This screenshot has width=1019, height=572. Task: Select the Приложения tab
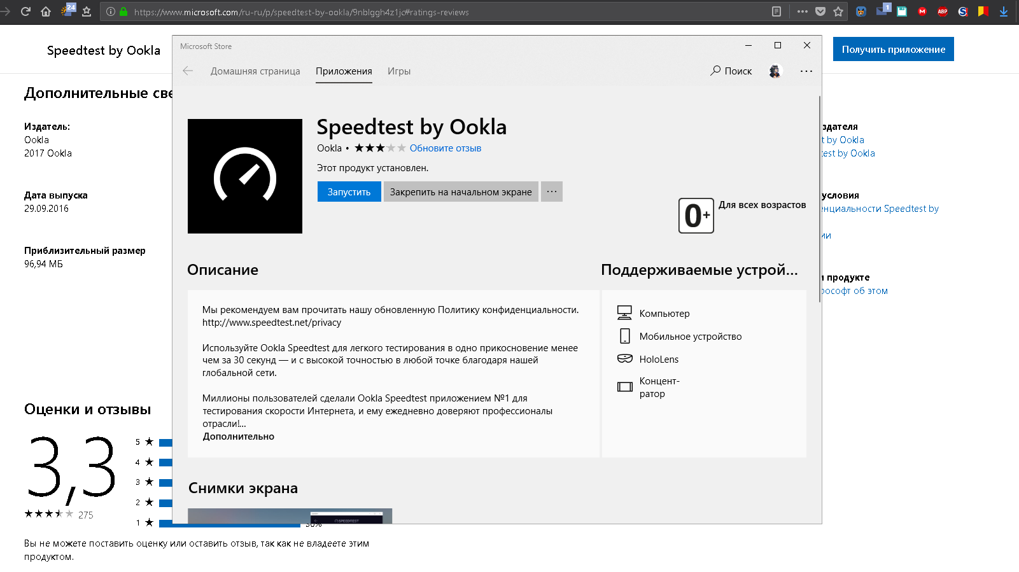pyautogui.click(x=344, y=71)
